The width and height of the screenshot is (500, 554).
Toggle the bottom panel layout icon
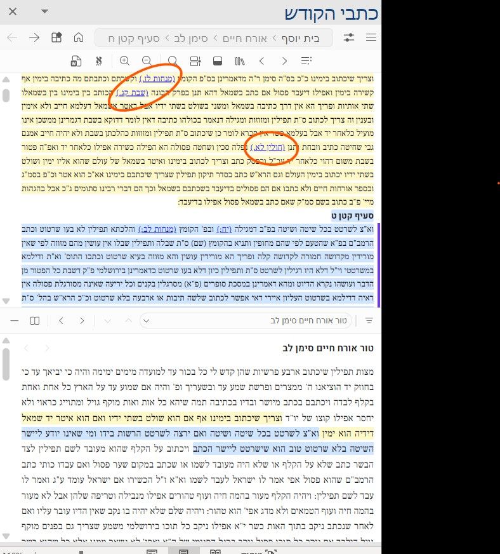point(218,61)
